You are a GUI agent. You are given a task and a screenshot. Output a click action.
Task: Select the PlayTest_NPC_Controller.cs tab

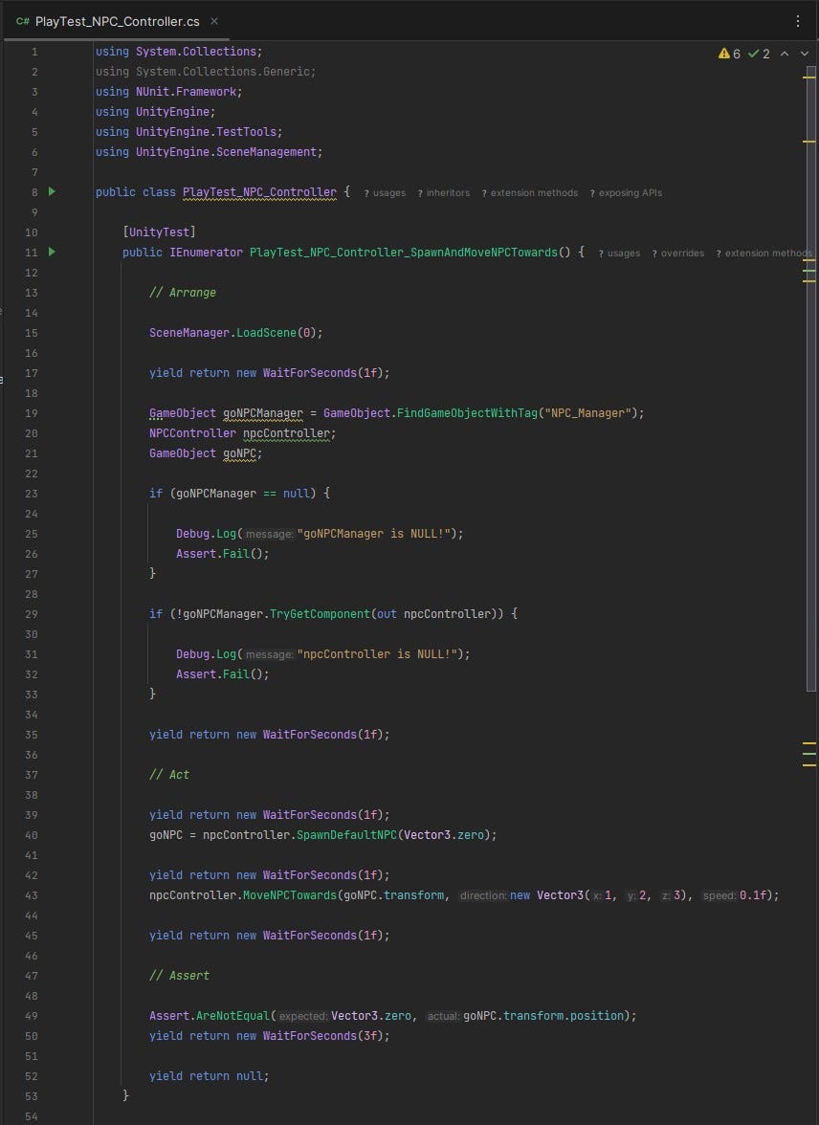(117, 21)
